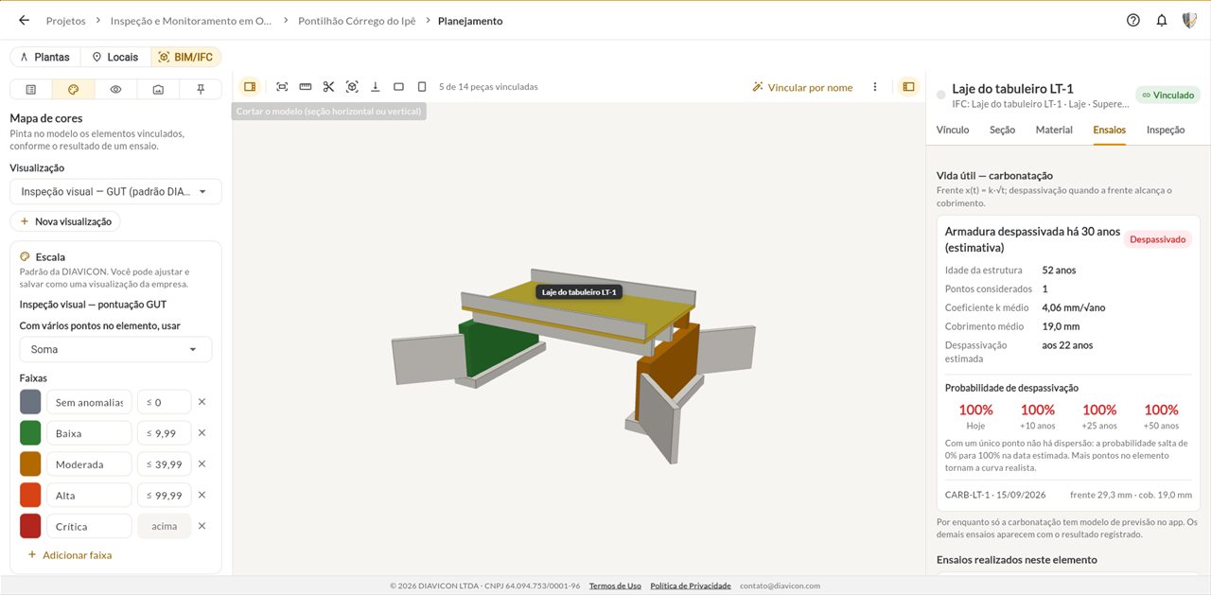Open the Seção tab
This screenshot has height=595, width=1211.
click(x=1002, y=130)
